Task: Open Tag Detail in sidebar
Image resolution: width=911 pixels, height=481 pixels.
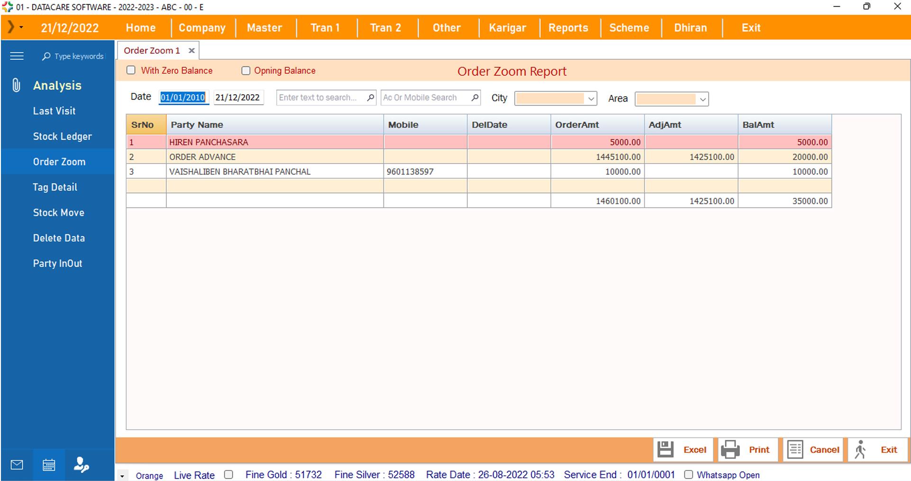Action: point(55,187)
